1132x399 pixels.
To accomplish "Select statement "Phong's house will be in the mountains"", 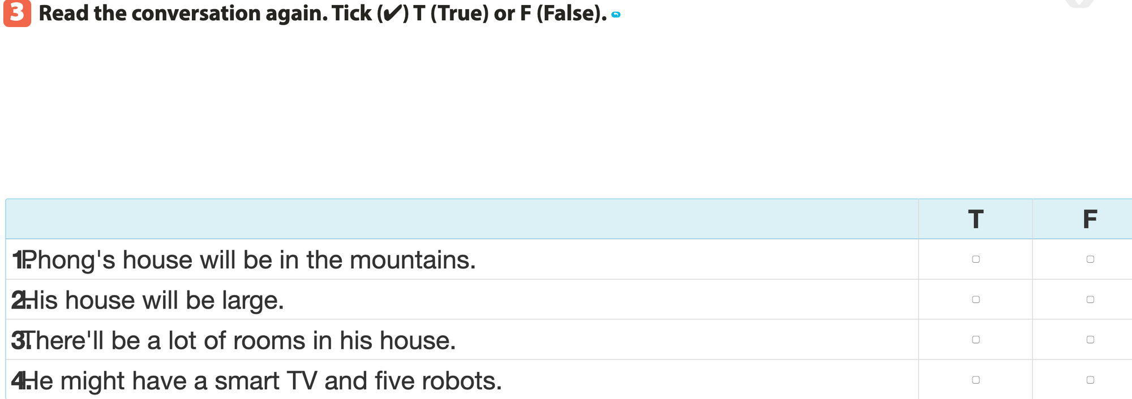I will click(249, 260).
